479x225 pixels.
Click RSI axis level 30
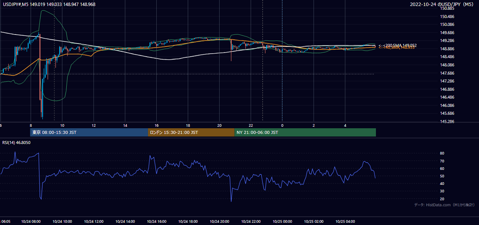click(x=442, y=191)
